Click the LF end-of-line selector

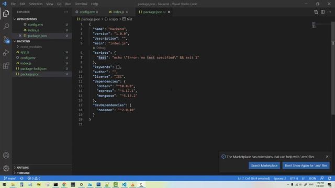click(x=303, y=178)
